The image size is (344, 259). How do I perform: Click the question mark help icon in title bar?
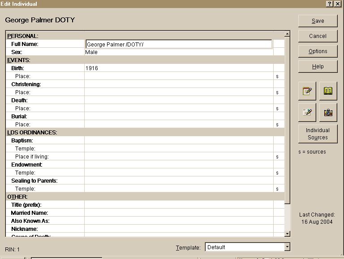(x=330, y=4)
